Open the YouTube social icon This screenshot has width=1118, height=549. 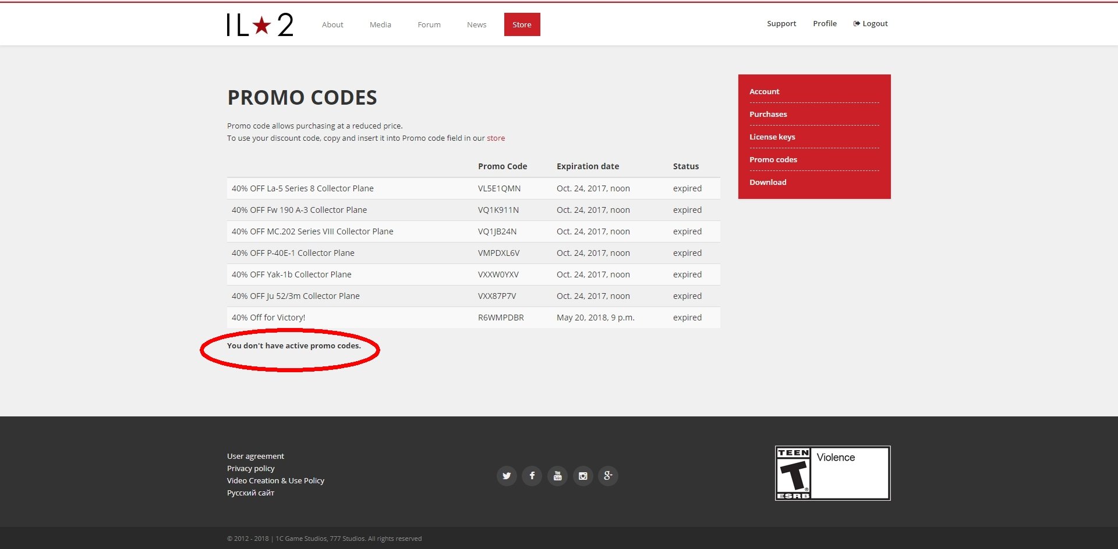click(x=557, y=476)
